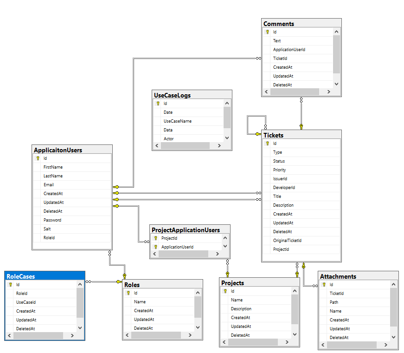This screenshot has width=404, height=353.
Task: Select ProjectId column in Tickets table
Action: 301,249
